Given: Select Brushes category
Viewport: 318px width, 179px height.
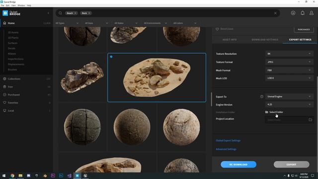Looking at the screenshot, I should (x=12, y=70).
